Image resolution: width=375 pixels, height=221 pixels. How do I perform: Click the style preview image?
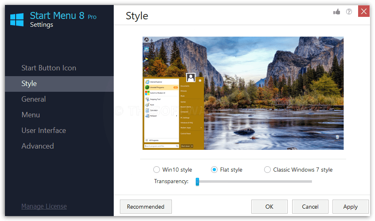point(243,93)
